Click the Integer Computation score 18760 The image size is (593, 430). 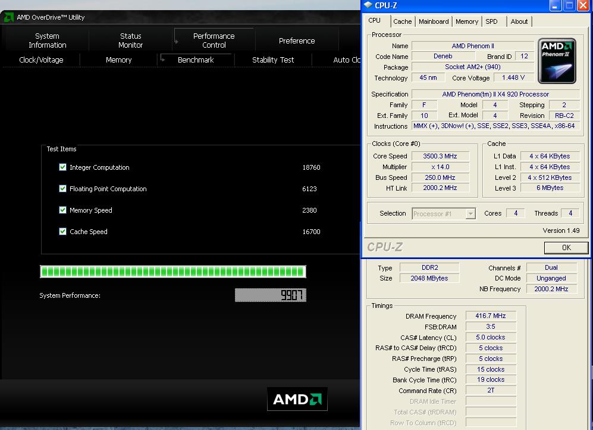[x=311, y=167]
